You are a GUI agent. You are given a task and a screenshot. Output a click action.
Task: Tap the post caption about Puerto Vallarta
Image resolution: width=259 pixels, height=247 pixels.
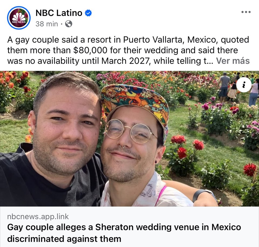[128, 50]
